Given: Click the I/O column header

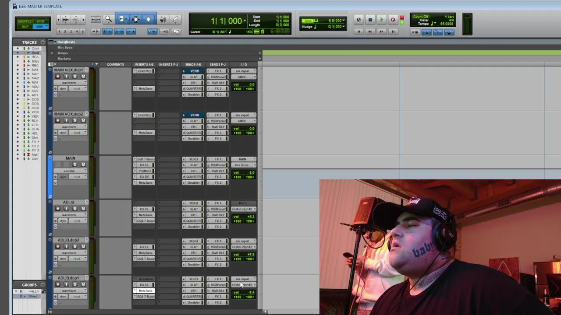Looking at the screenshot, I should point(244,64).
